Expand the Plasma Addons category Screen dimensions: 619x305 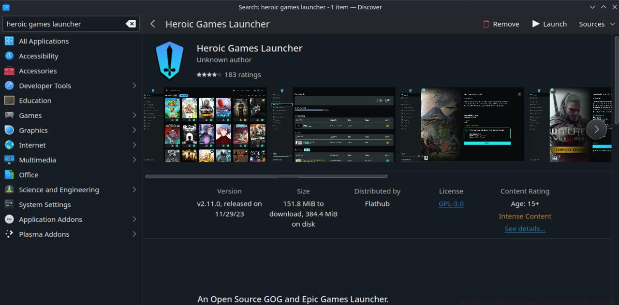(134, 234)
